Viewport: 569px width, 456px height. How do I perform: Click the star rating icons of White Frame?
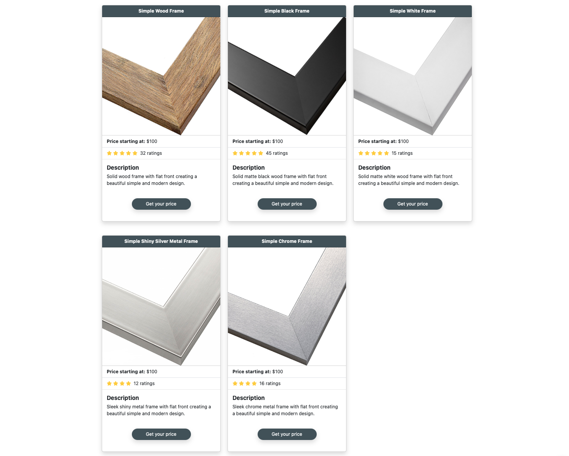pyautogui.click(x=373, y=153)
